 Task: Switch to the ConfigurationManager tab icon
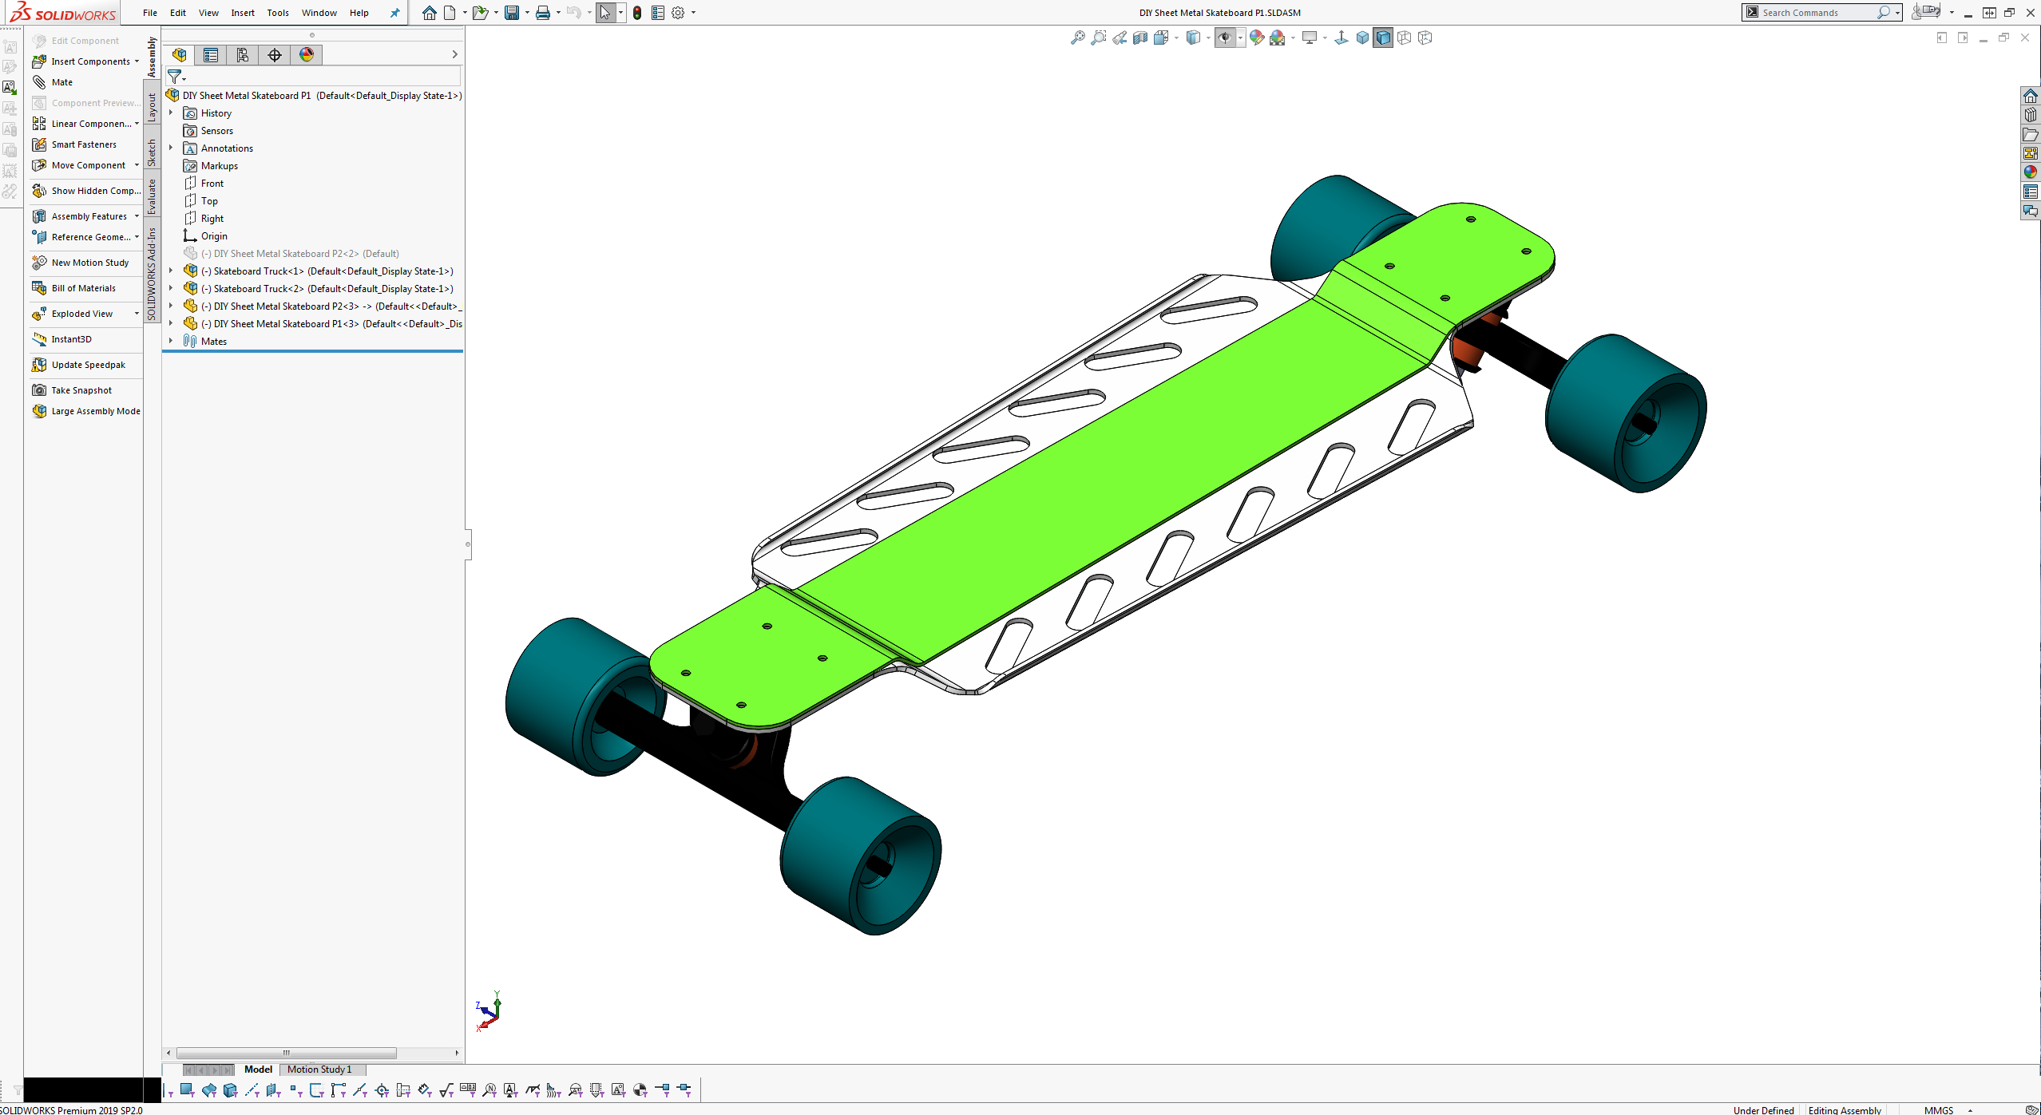pos(243,54)
